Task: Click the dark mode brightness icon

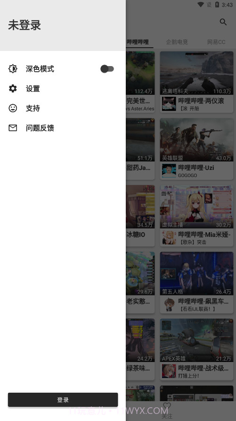Action: click(x=13, y=69)
